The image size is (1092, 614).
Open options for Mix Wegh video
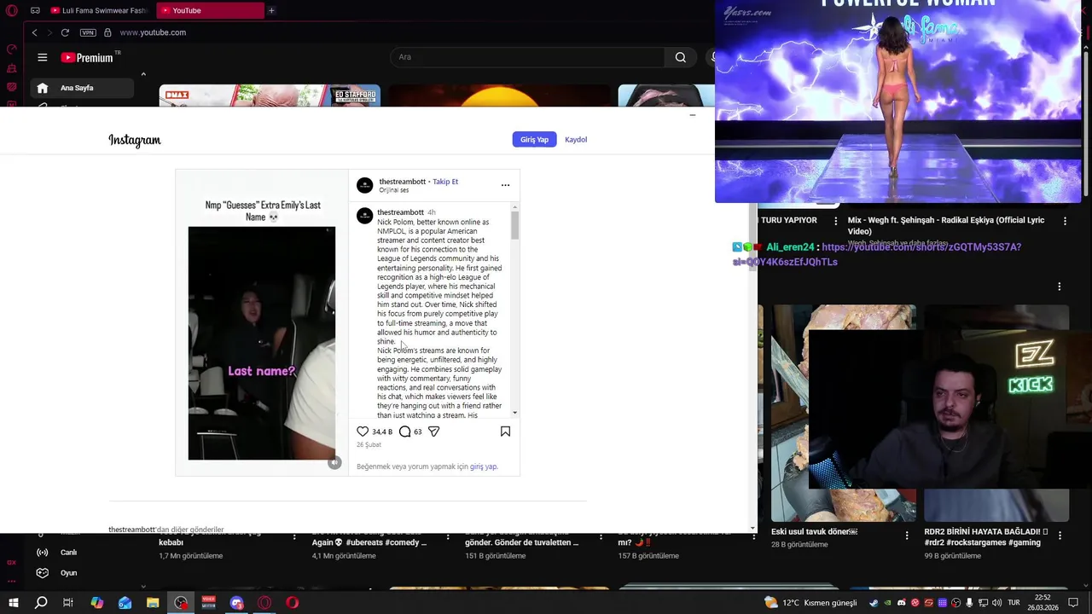tap(1065, 221)
